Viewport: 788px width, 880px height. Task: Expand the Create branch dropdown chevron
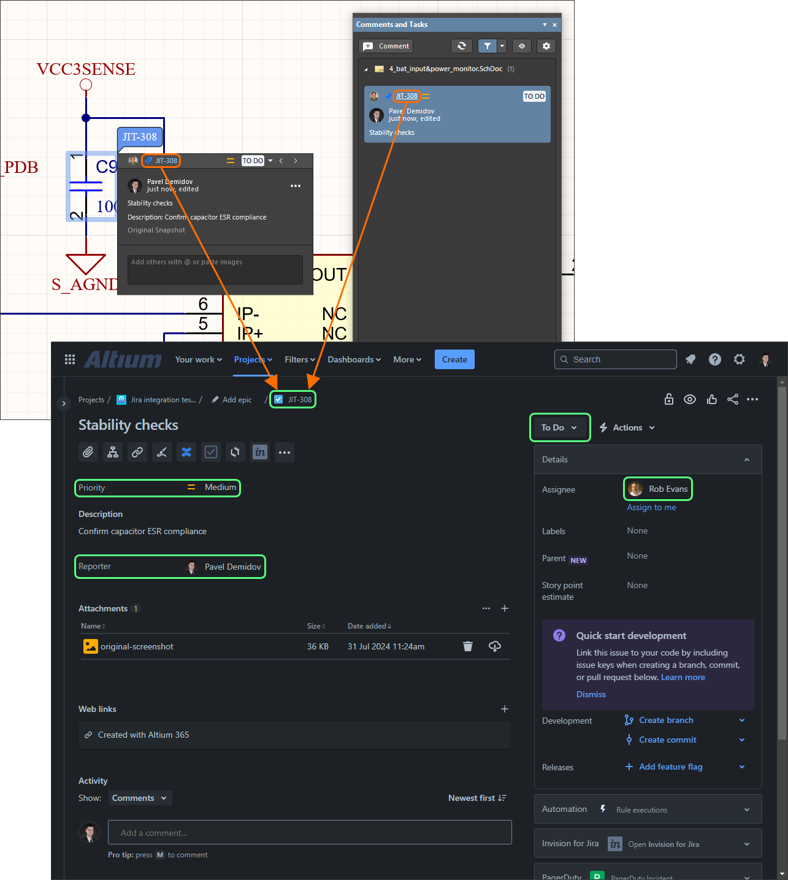click(742, 720)
